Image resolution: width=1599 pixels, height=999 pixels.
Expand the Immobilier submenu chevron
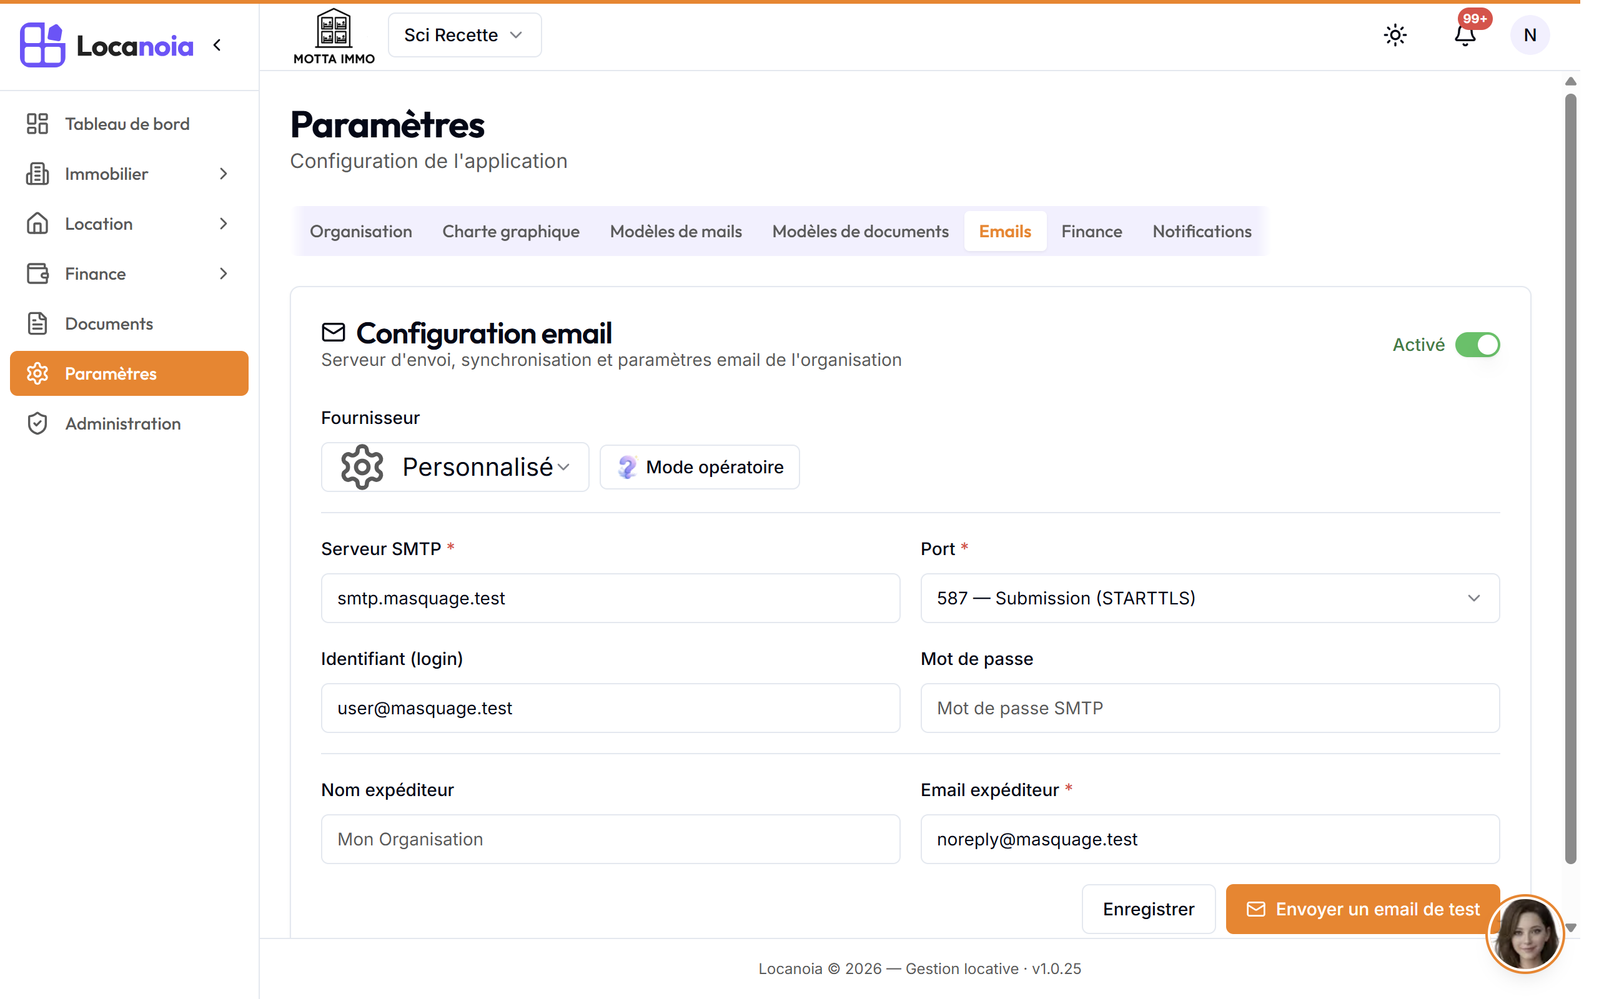tap(224, 174)
